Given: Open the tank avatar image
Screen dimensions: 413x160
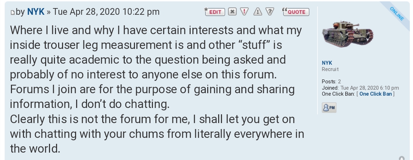Looking at the screenshot, I should (347, 34).
